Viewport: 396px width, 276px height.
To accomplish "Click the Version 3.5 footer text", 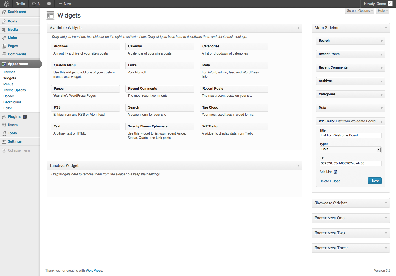I will tap(382, 271).
